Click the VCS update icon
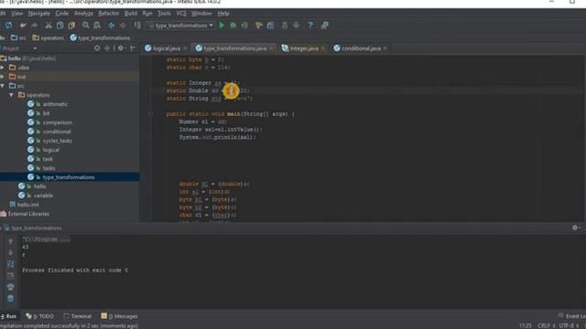Image resolution: width=586 pixels, height=329 pixels. click(x=285, y=26)
